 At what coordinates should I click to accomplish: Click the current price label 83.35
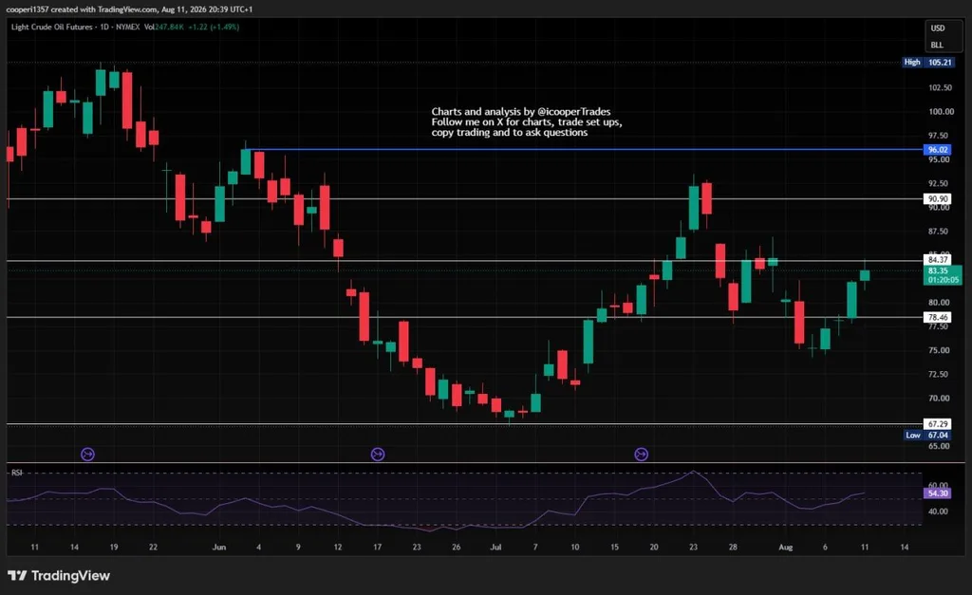[939, 270]
